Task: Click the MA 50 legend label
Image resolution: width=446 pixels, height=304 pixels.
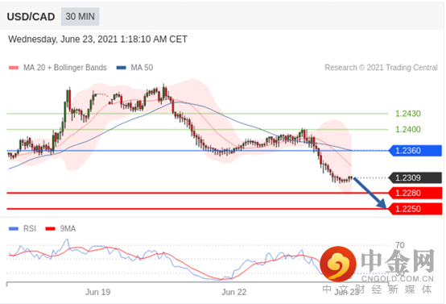Action: point(142,68)
